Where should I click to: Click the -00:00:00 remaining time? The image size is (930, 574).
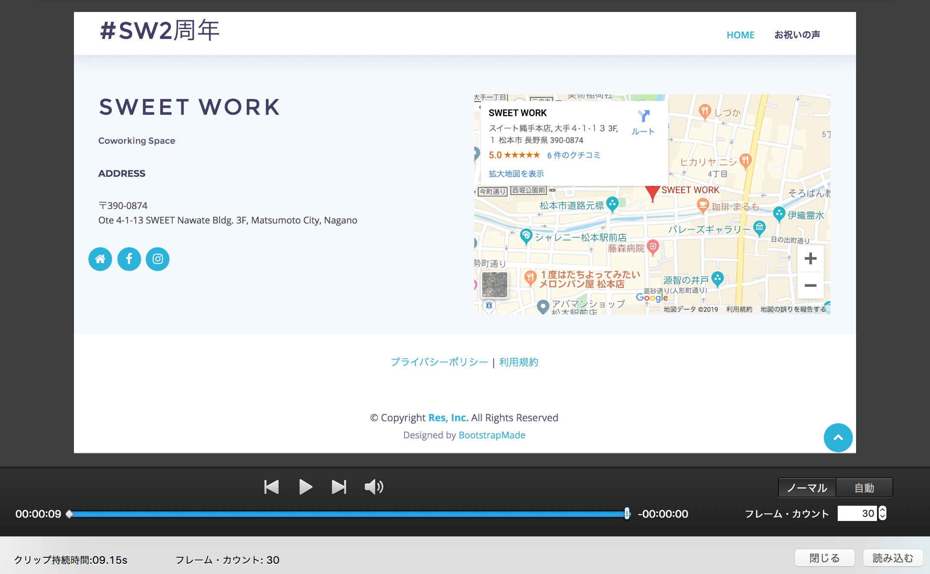click(663, 514)
